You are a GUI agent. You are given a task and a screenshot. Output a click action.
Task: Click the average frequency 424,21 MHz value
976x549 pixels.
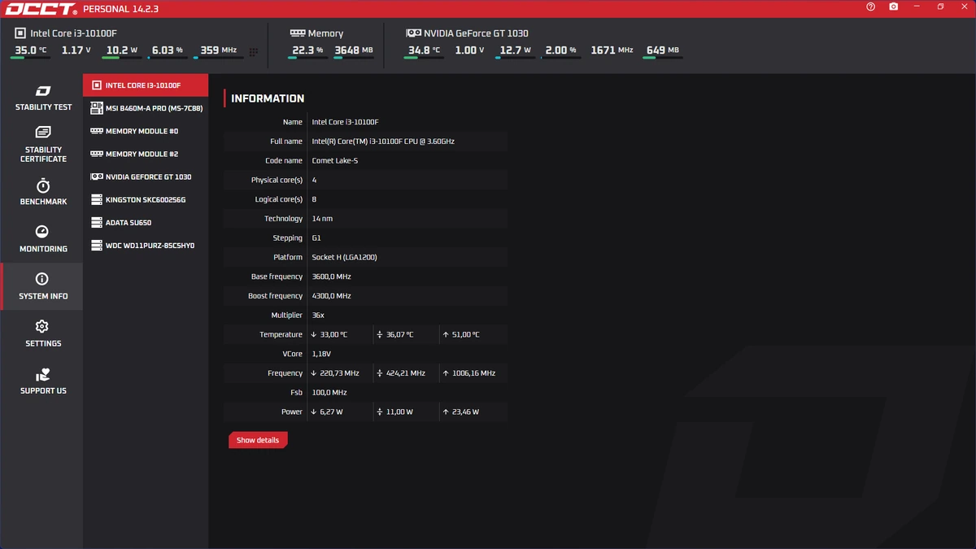[406, 373]
